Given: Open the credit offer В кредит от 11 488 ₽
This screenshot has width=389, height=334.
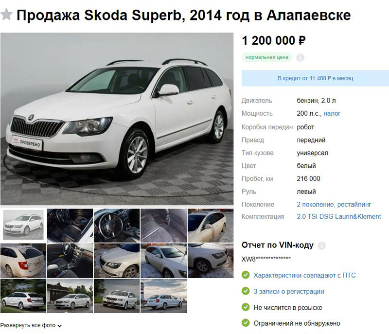Looking at the screenshot, I should (x=315, y=78).
